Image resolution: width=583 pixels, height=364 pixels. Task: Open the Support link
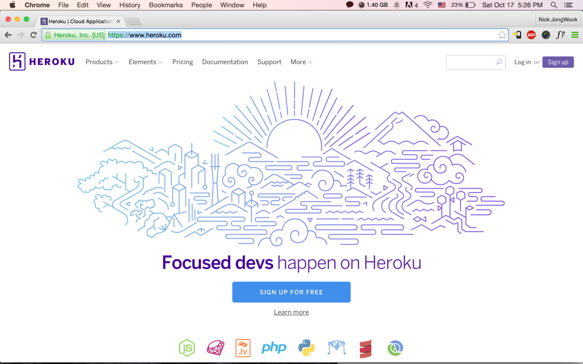(269, 62)
